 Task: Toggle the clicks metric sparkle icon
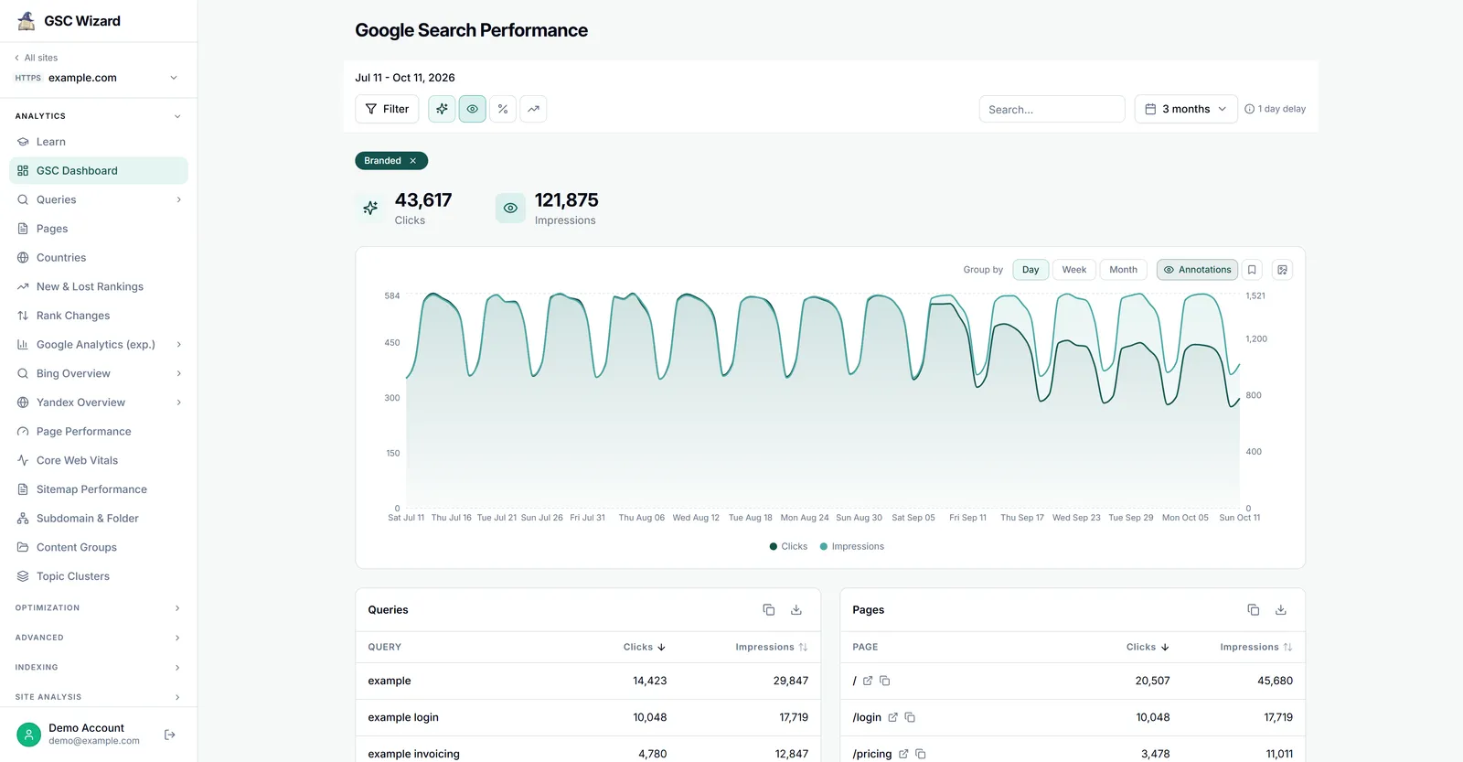[442, 109]
